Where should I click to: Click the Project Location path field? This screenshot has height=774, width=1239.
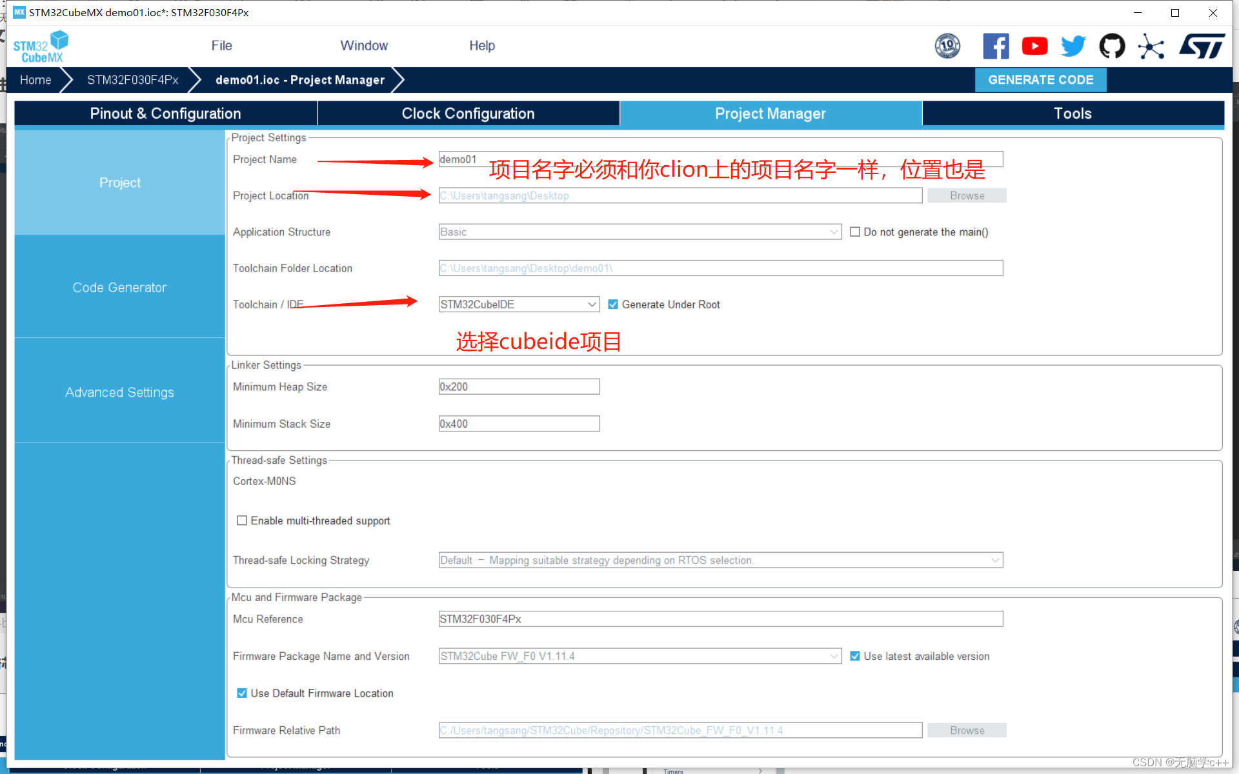click(680, 195)
